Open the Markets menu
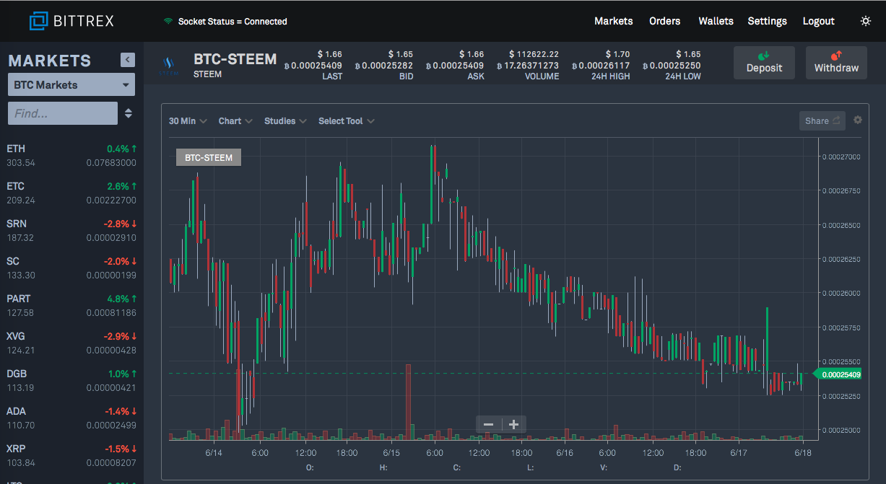 (614, 21)
